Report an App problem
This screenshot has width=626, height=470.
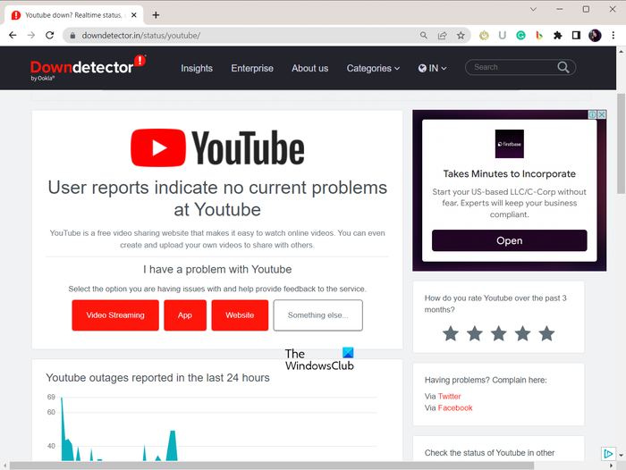point(185,315)
